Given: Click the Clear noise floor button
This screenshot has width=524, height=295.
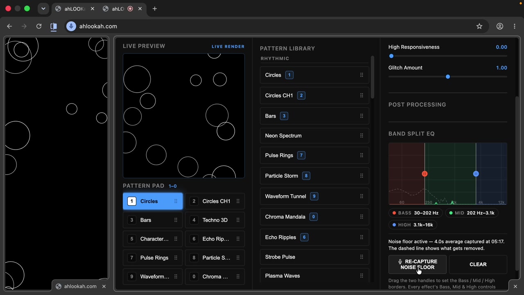Looking at the screenshot, I should (x=478, y=264).
